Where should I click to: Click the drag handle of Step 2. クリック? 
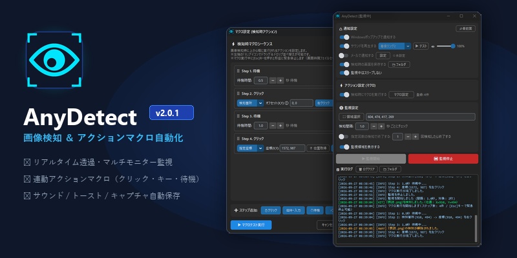point(238,94)
